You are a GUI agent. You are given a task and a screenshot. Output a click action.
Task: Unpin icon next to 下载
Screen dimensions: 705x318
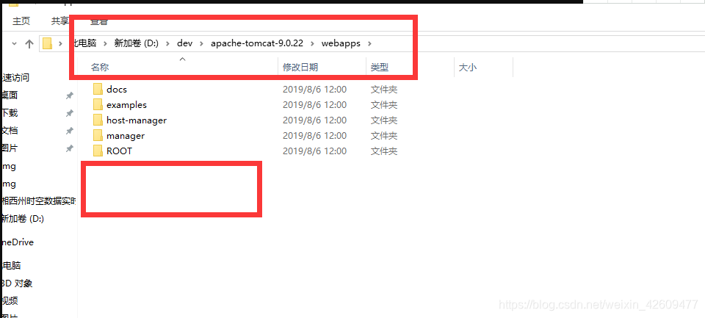coord(69,113)
